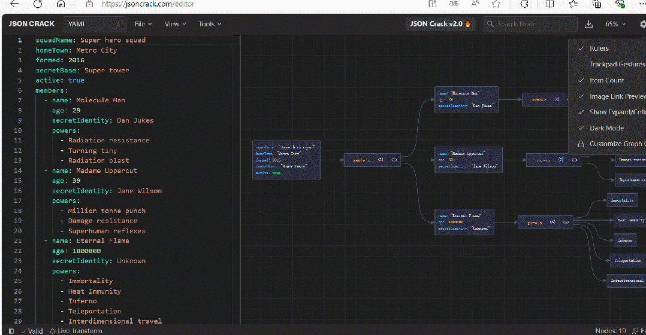Open the 65% zoom level dropdown

tap(615, 25)
